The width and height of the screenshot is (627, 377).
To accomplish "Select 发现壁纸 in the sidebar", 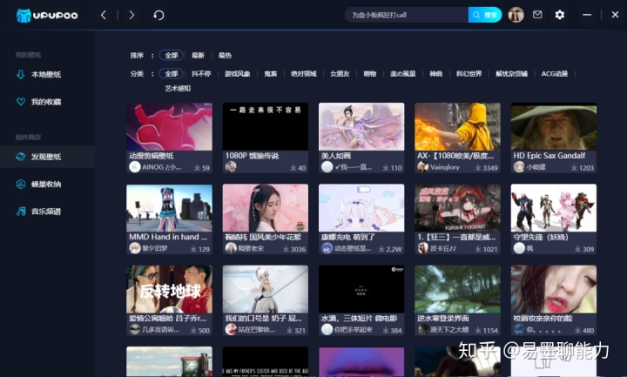I will point(46,157).
